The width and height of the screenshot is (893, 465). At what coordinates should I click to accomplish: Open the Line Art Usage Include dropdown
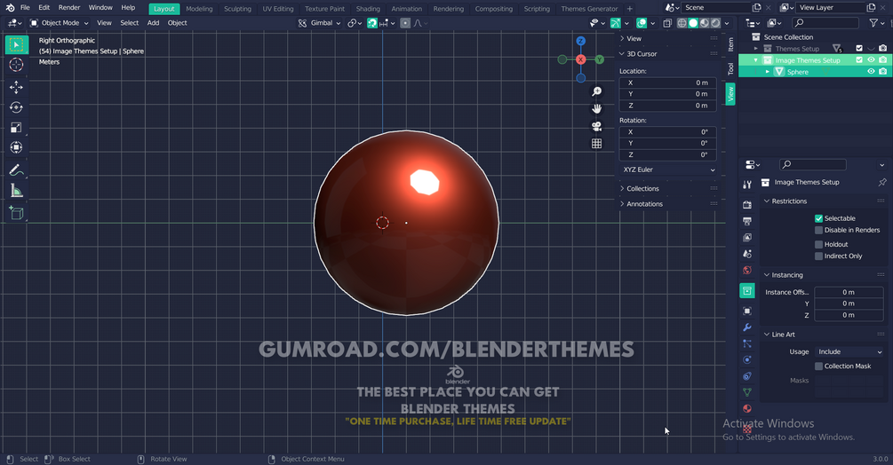pos(849,352)
